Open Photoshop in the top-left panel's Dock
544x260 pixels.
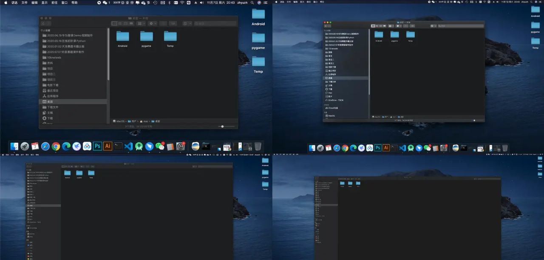pyautogui.click(x=97, y=146)
